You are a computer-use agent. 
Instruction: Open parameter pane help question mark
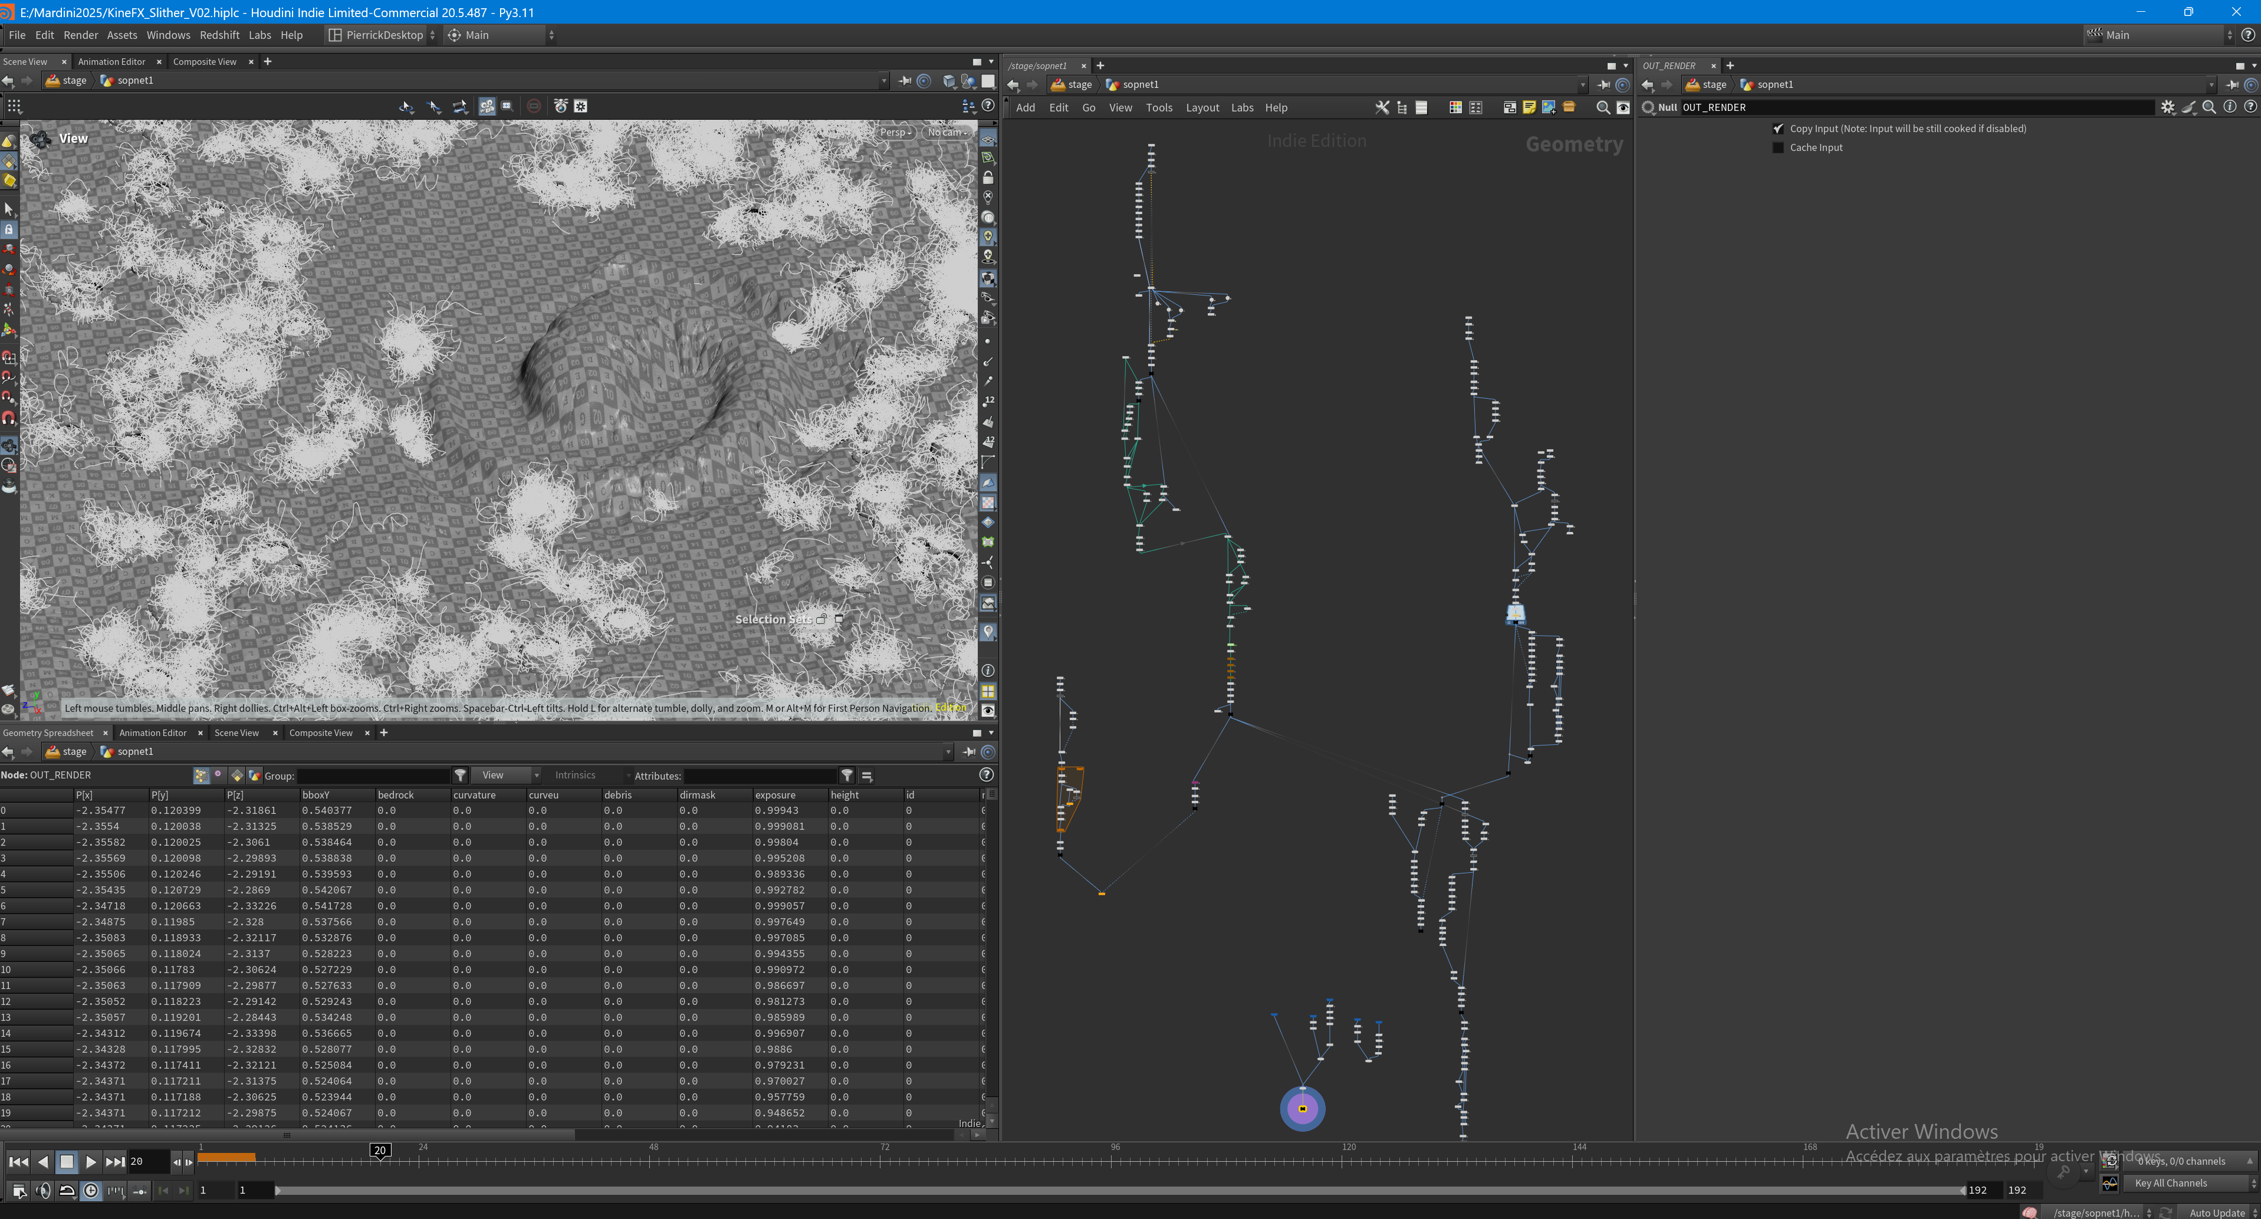point(2250,107)
